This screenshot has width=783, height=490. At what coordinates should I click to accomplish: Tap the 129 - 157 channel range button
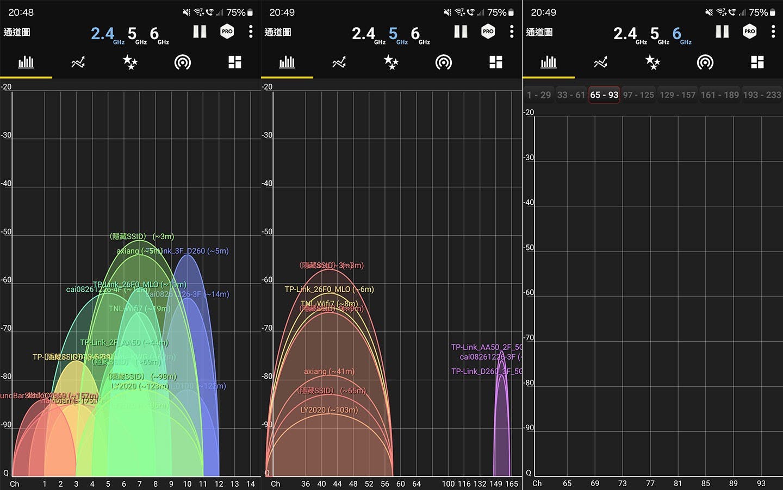pos(678,95)
